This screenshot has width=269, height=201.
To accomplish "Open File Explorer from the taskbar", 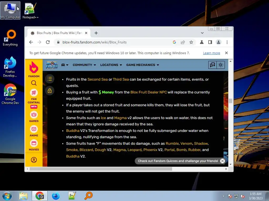I will tap(23, 196).
